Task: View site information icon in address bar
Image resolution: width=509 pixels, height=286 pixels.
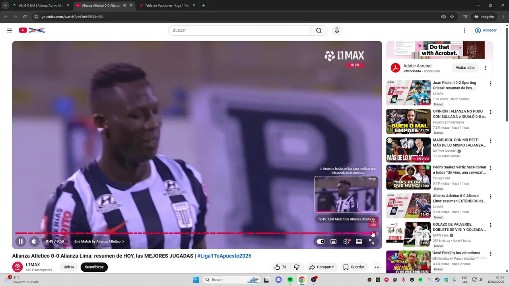Action: click(x=36, y=17)
